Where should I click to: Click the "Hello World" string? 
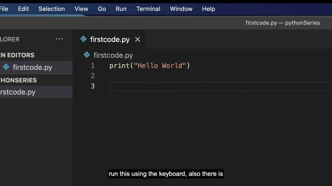coord(160,66)
